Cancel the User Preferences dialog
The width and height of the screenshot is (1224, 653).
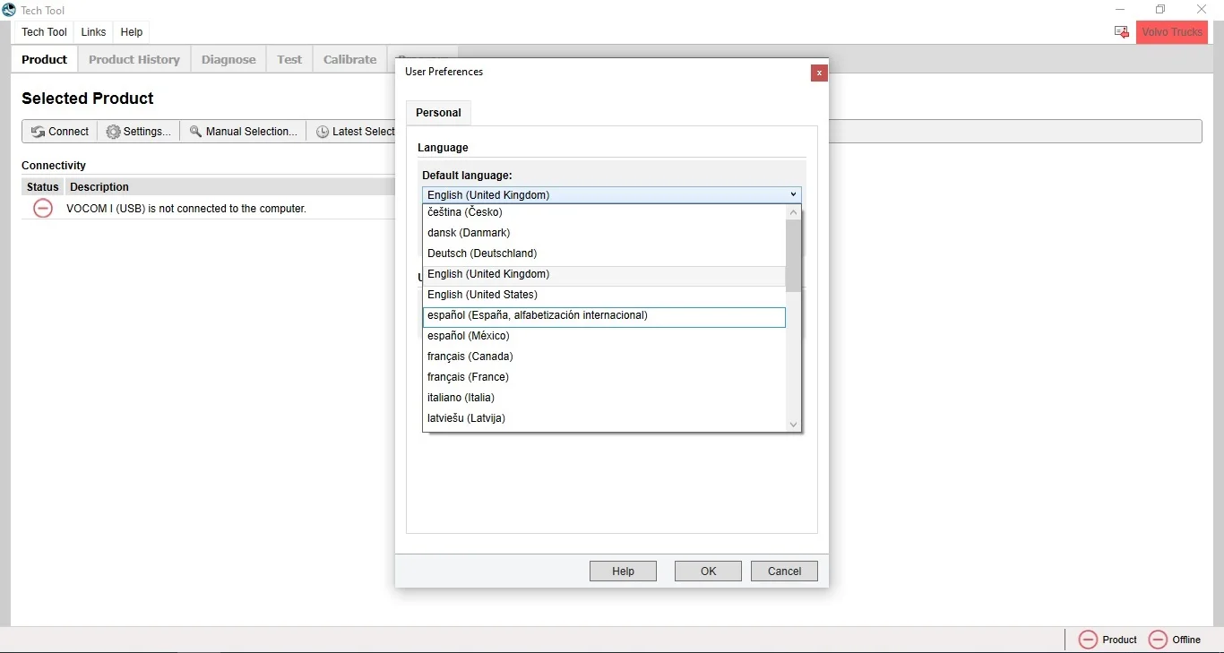pyautogui.click(x=784, y=571)
